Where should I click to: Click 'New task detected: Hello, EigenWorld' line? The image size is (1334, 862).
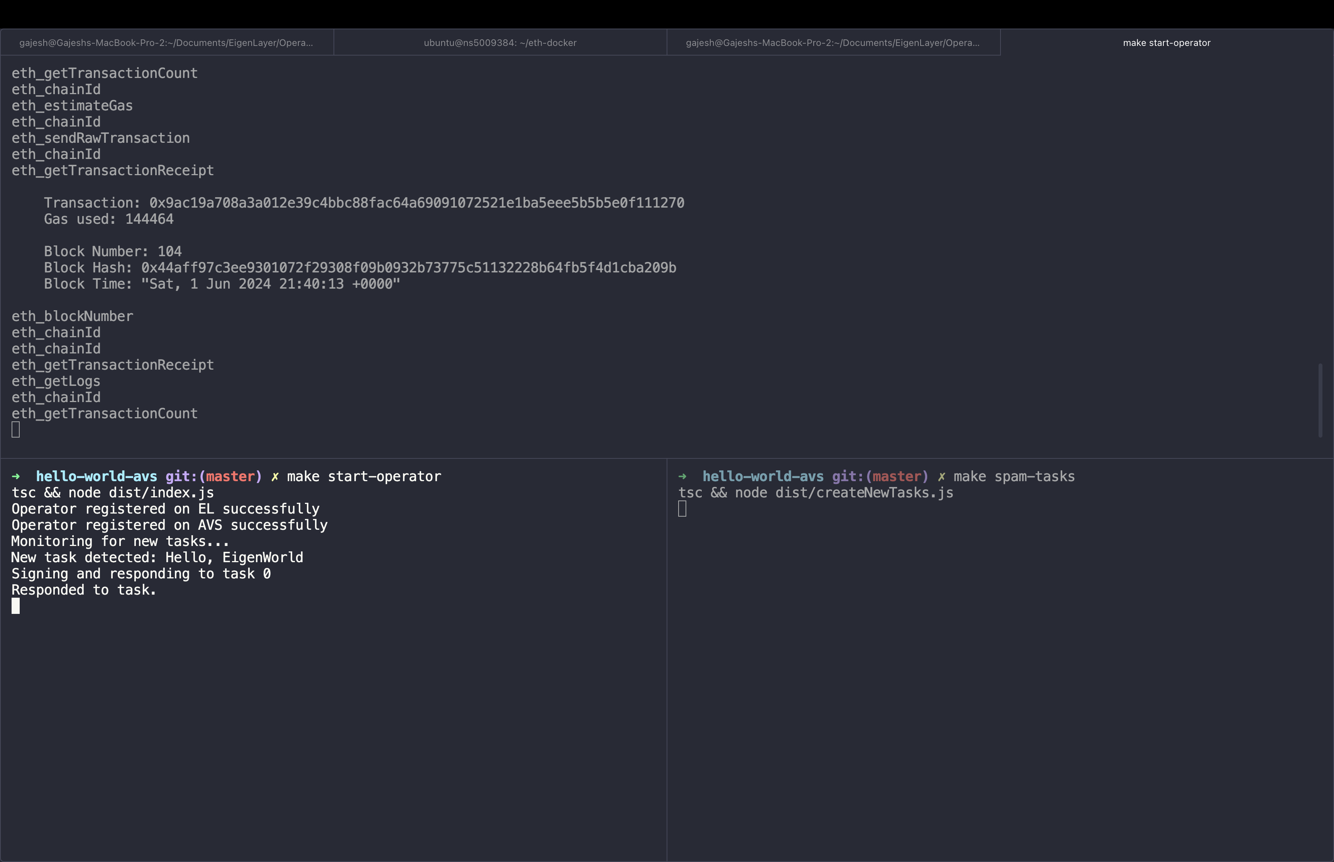point(157,558)
